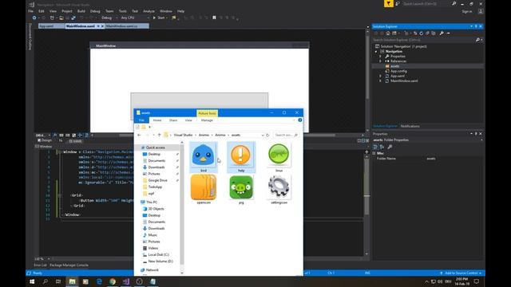Open the Build menu in Visual Studio

point(81,11)
